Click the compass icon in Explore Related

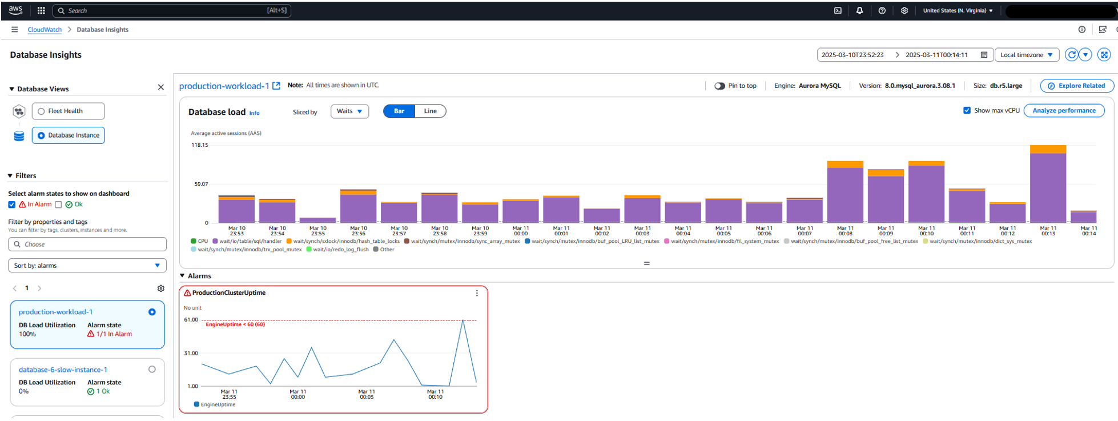(1051, 86)
